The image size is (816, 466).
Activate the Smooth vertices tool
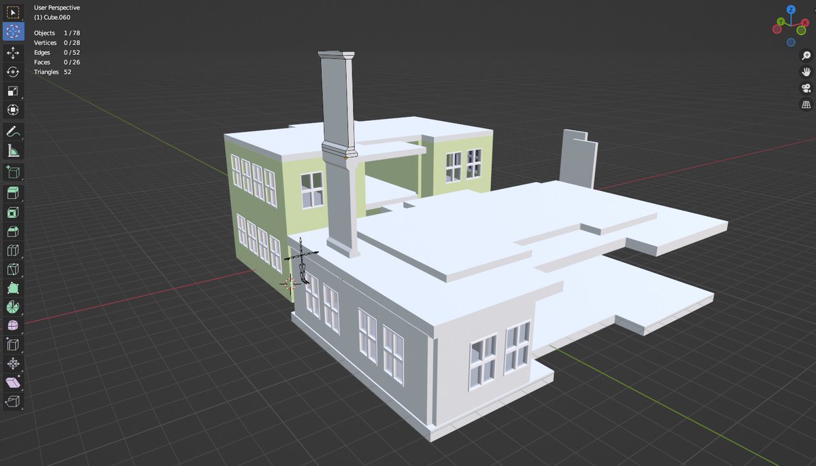[13, 326]
